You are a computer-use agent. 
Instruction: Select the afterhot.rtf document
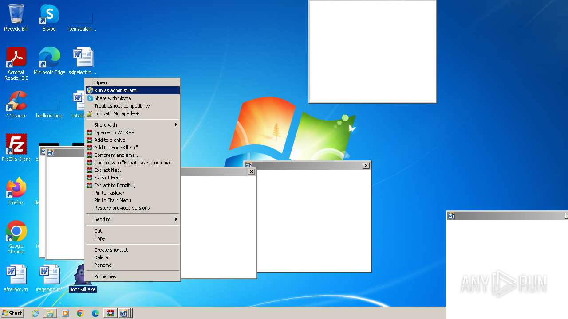pyautogui.click(x=16, y=278)
